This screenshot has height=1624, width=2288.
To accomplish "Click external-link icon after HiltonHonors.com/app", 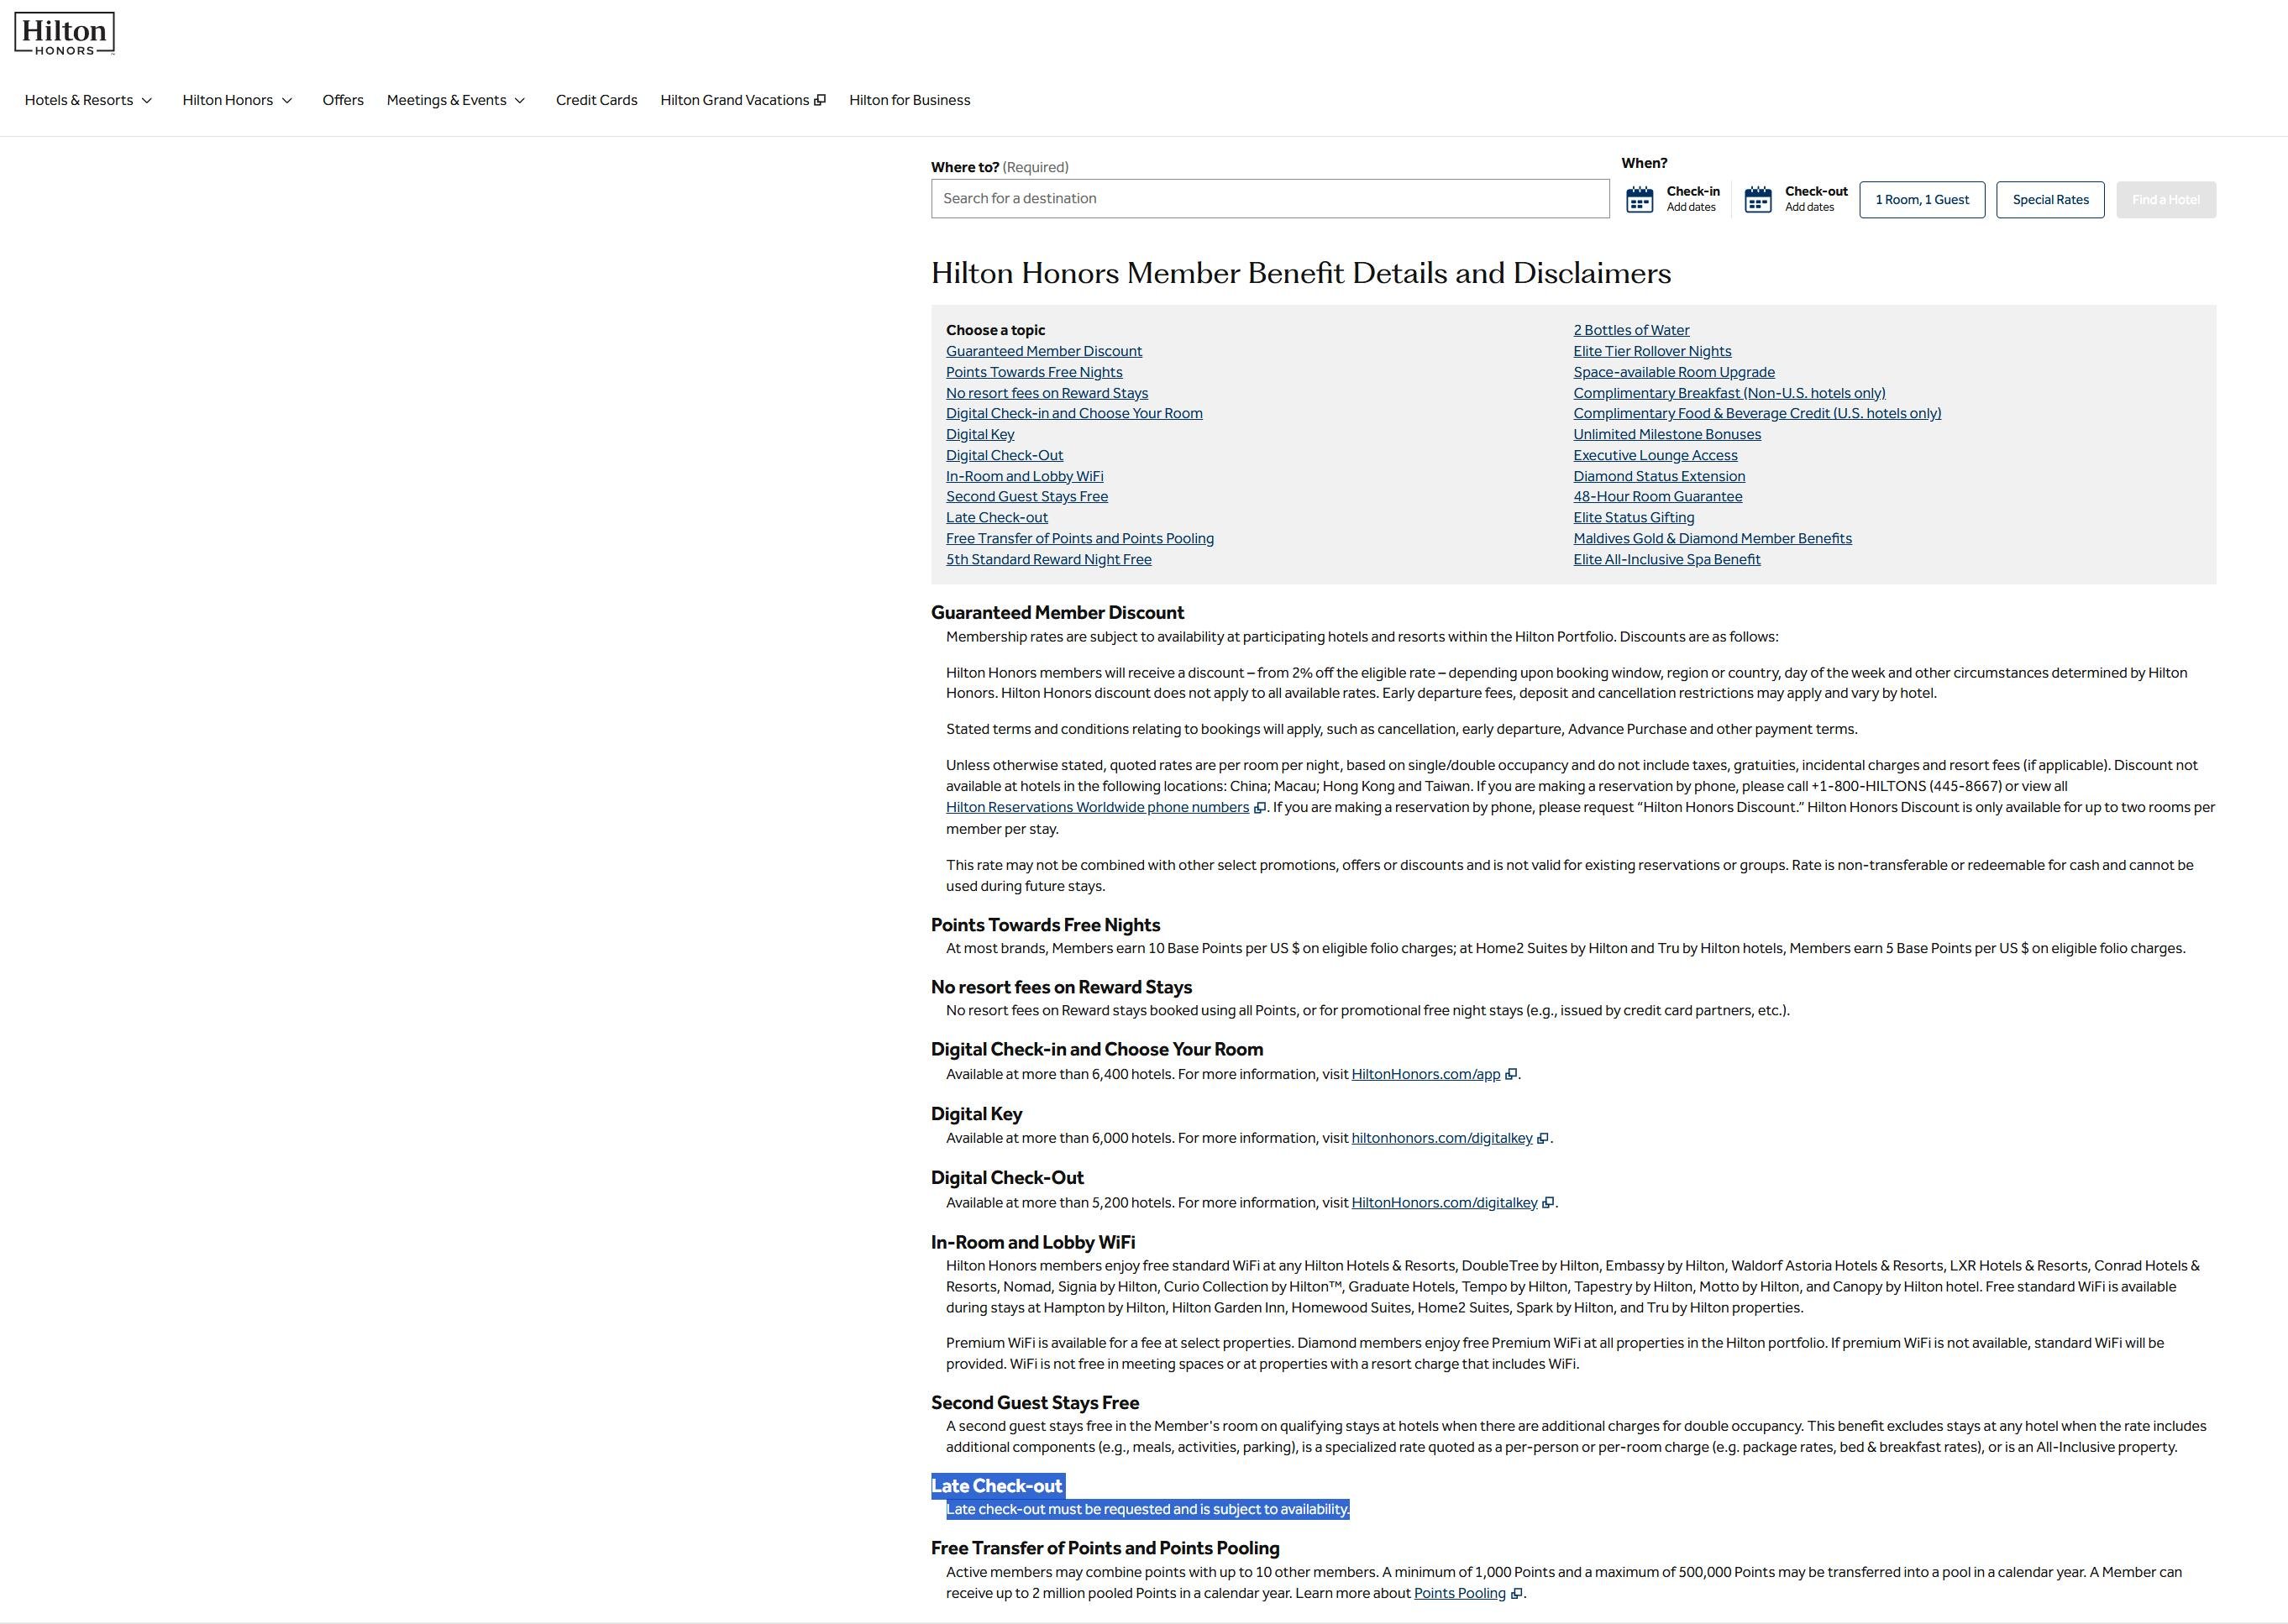I will pos(1511,1074).
